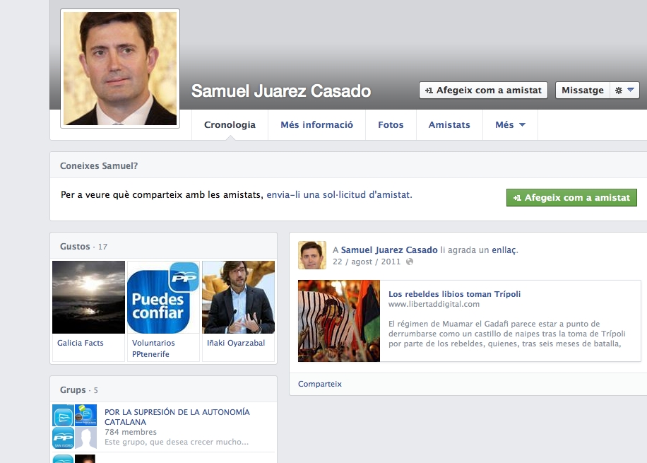Open the Galicia Facts page thumbnail
Screen dimensions: 647x463
click(88, 298)
